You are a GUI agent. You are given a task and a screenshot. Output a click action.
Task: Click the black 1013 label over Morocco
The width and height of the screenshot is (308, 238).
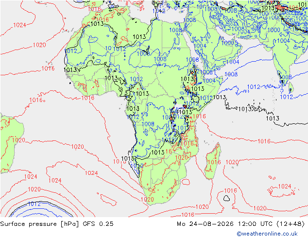(x=97, y=24)
